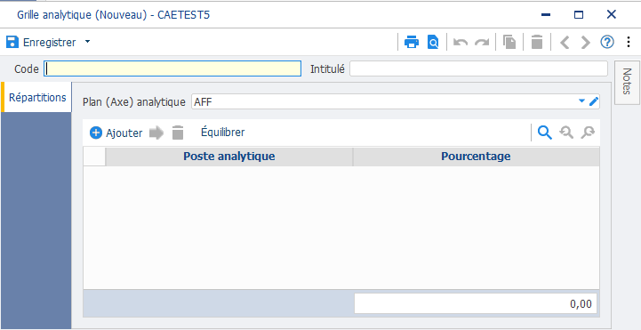Click the pencil edit icon beside AFF
641x330 pixels.
[x=594, y=101]
